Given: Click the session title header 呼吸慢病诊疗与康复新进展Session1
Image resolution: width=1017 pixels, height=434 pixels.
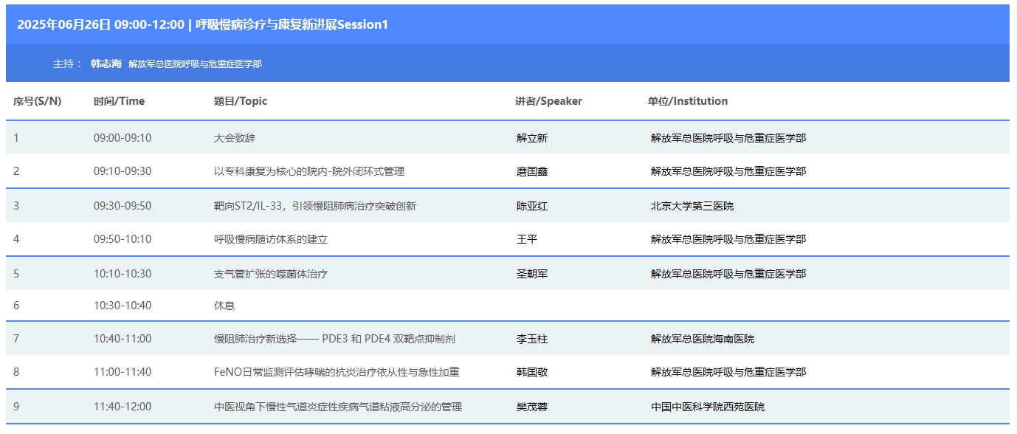Looking at the screenshot, I should (292, 24).
